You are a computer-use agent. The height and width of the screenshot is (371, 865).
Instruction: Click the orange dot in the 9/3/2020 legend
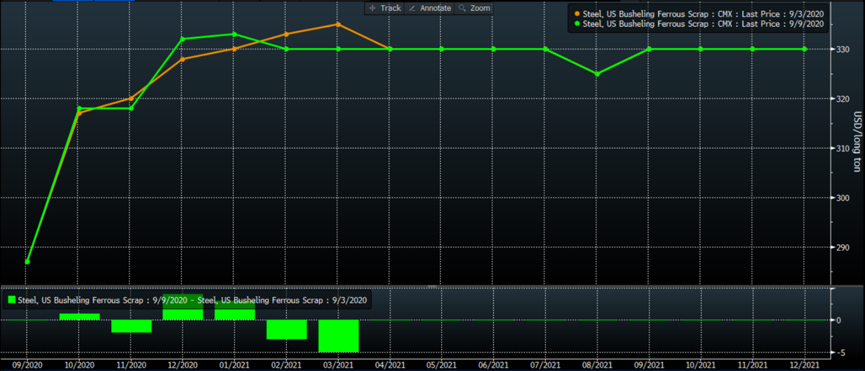click(x=577, y=13)
